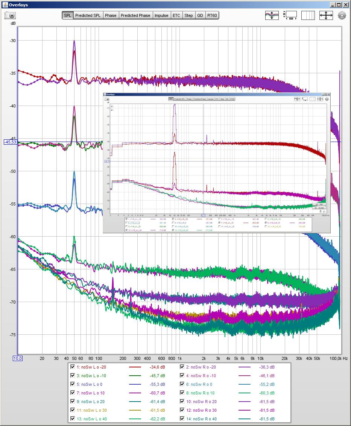Click the -61,4 dB value for trace 9

[x=157, y=402]
